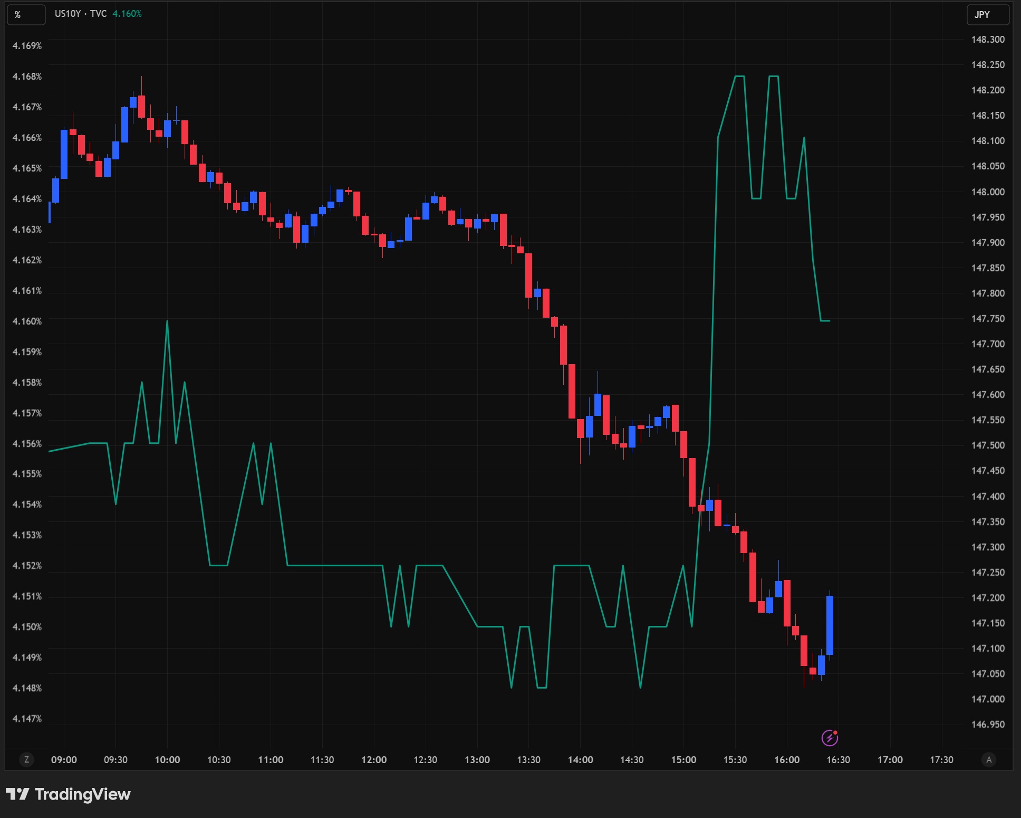The height and width of the screenshot is (818, 1021).
Task: Click the 09:00 time axis label
Action: click(64, 760)
